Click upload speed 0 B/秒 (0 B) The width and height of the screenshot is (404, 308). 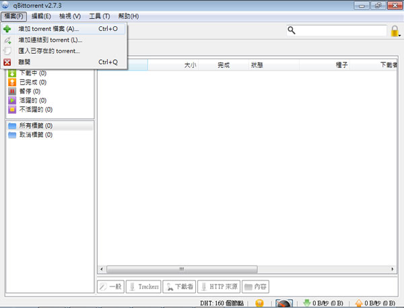coord(380,303)
